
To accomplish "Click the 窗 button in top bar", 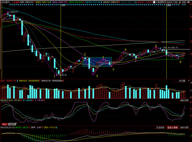I will click(x=180, y=2).
